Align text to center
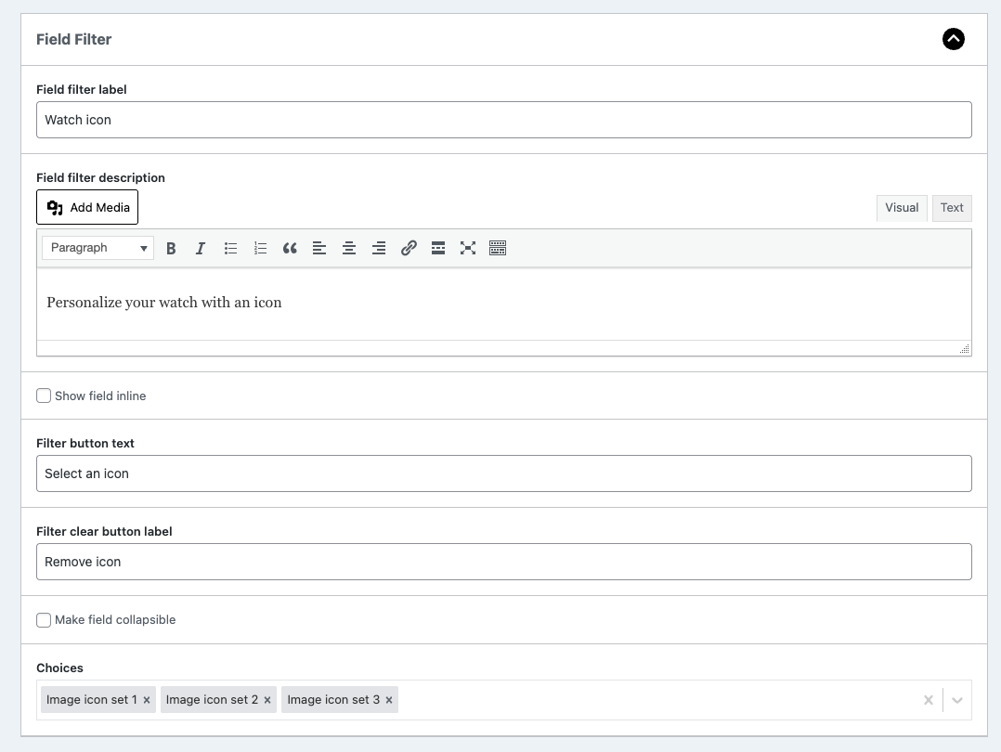Image resolution: width=1001 pixels, height=752 pixels. coord(349,248)
